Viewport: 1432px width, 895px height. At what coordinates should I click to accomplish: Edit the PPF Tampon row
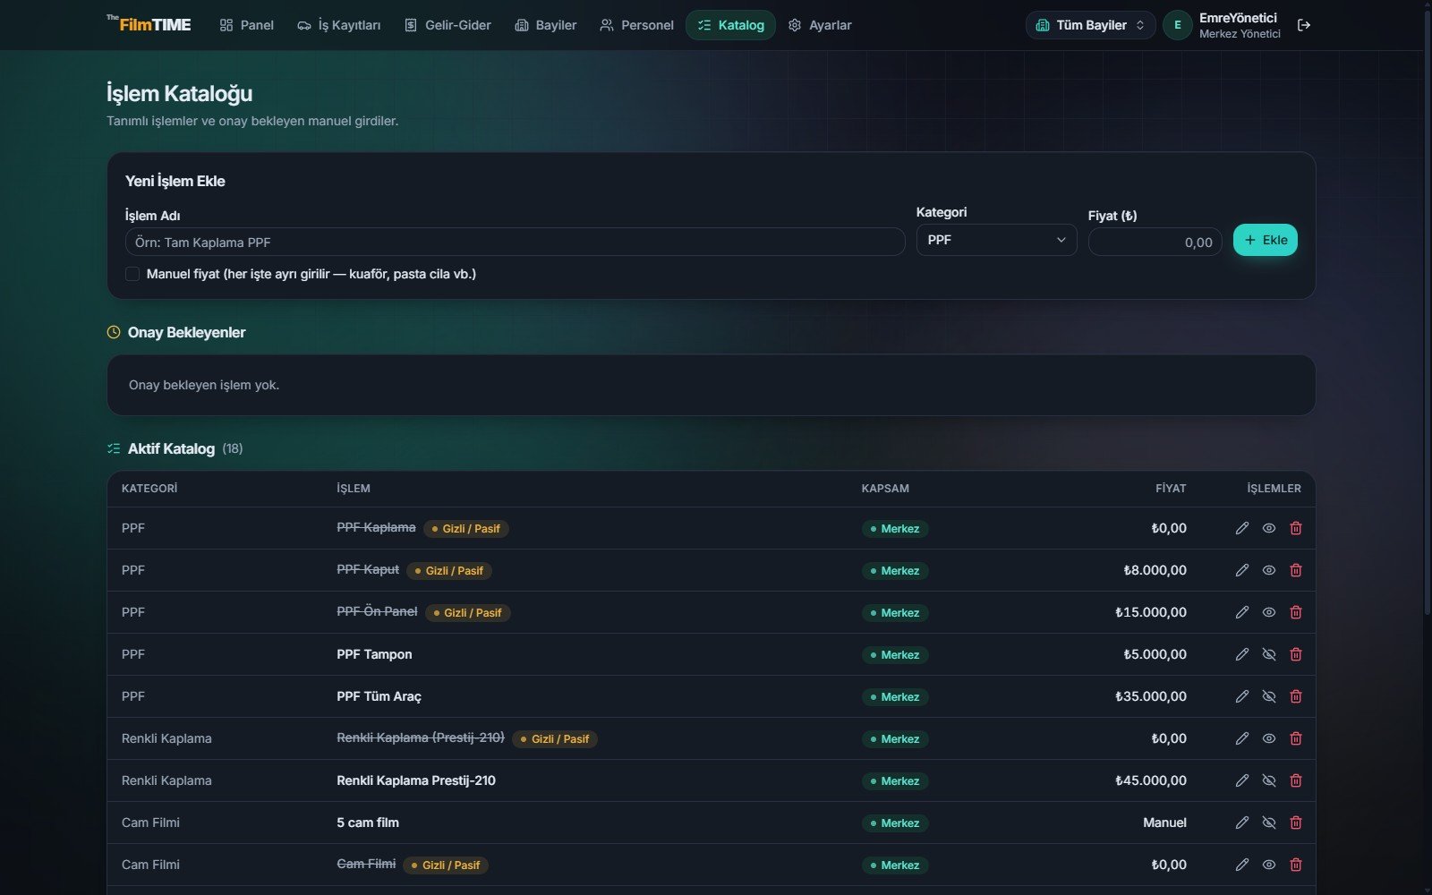1241,654
